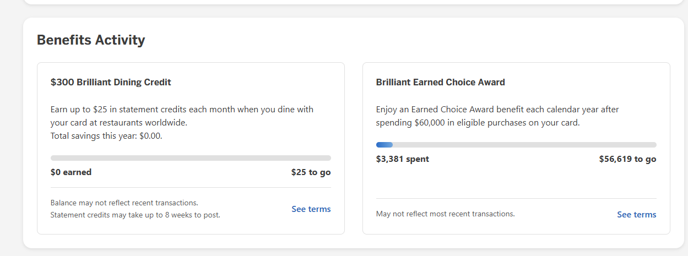Click the blue filled portion of spending progress

pyautogui.click(x=384, y=145)
